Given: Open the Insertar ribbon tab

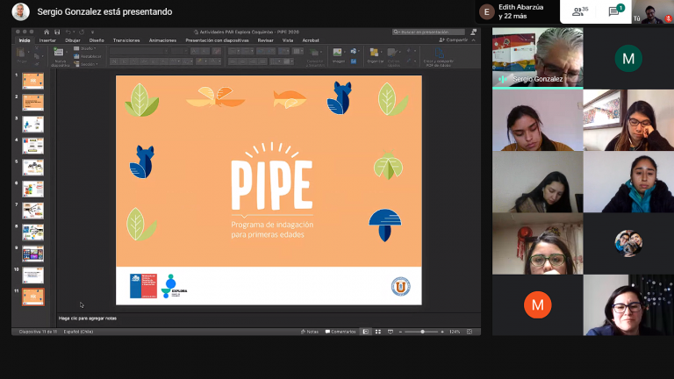Looking at the screenshot, I should point(47,40).
